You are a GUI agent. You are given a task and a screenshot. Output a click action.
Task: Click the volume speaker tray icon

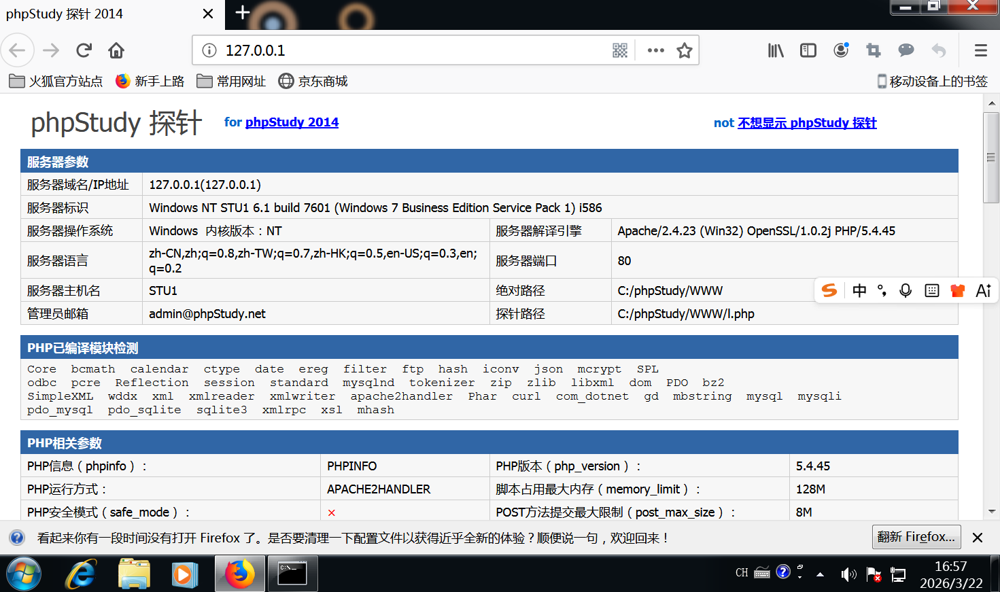point(848,574)
